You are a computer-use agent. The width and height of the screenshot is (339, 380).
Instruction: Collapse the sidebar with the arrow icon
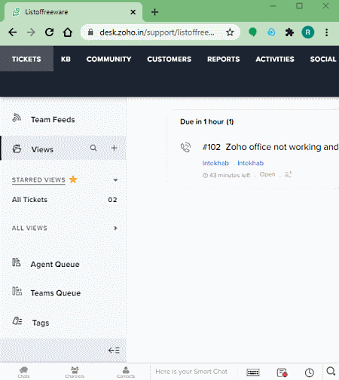tap(114, 350)
